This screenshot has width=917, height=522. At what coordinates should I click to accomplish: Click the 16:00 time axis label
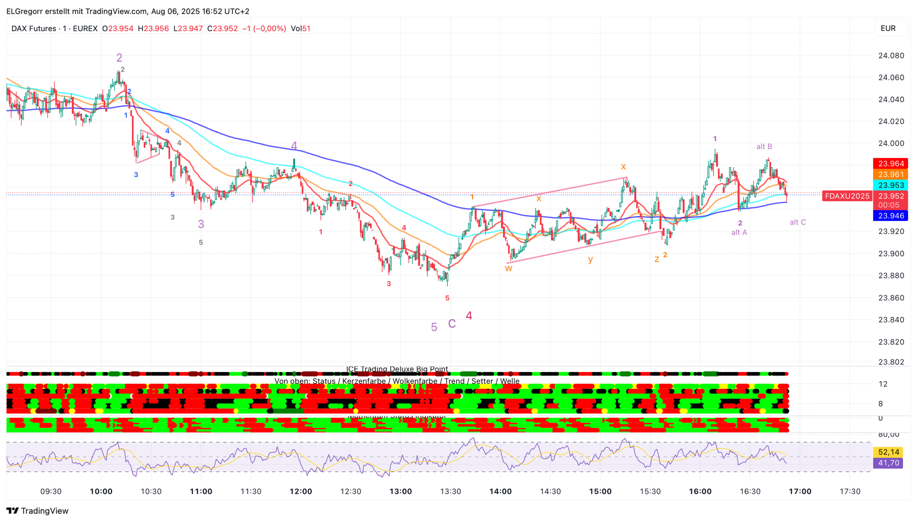(700, 492)
